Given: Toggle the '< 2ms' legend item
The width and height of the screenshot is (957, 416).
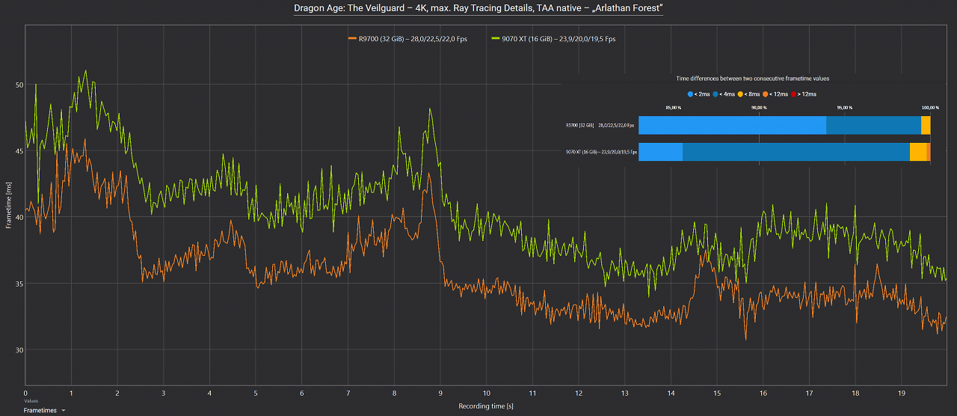Looking at the screenshot, I should tap(699, 94).
